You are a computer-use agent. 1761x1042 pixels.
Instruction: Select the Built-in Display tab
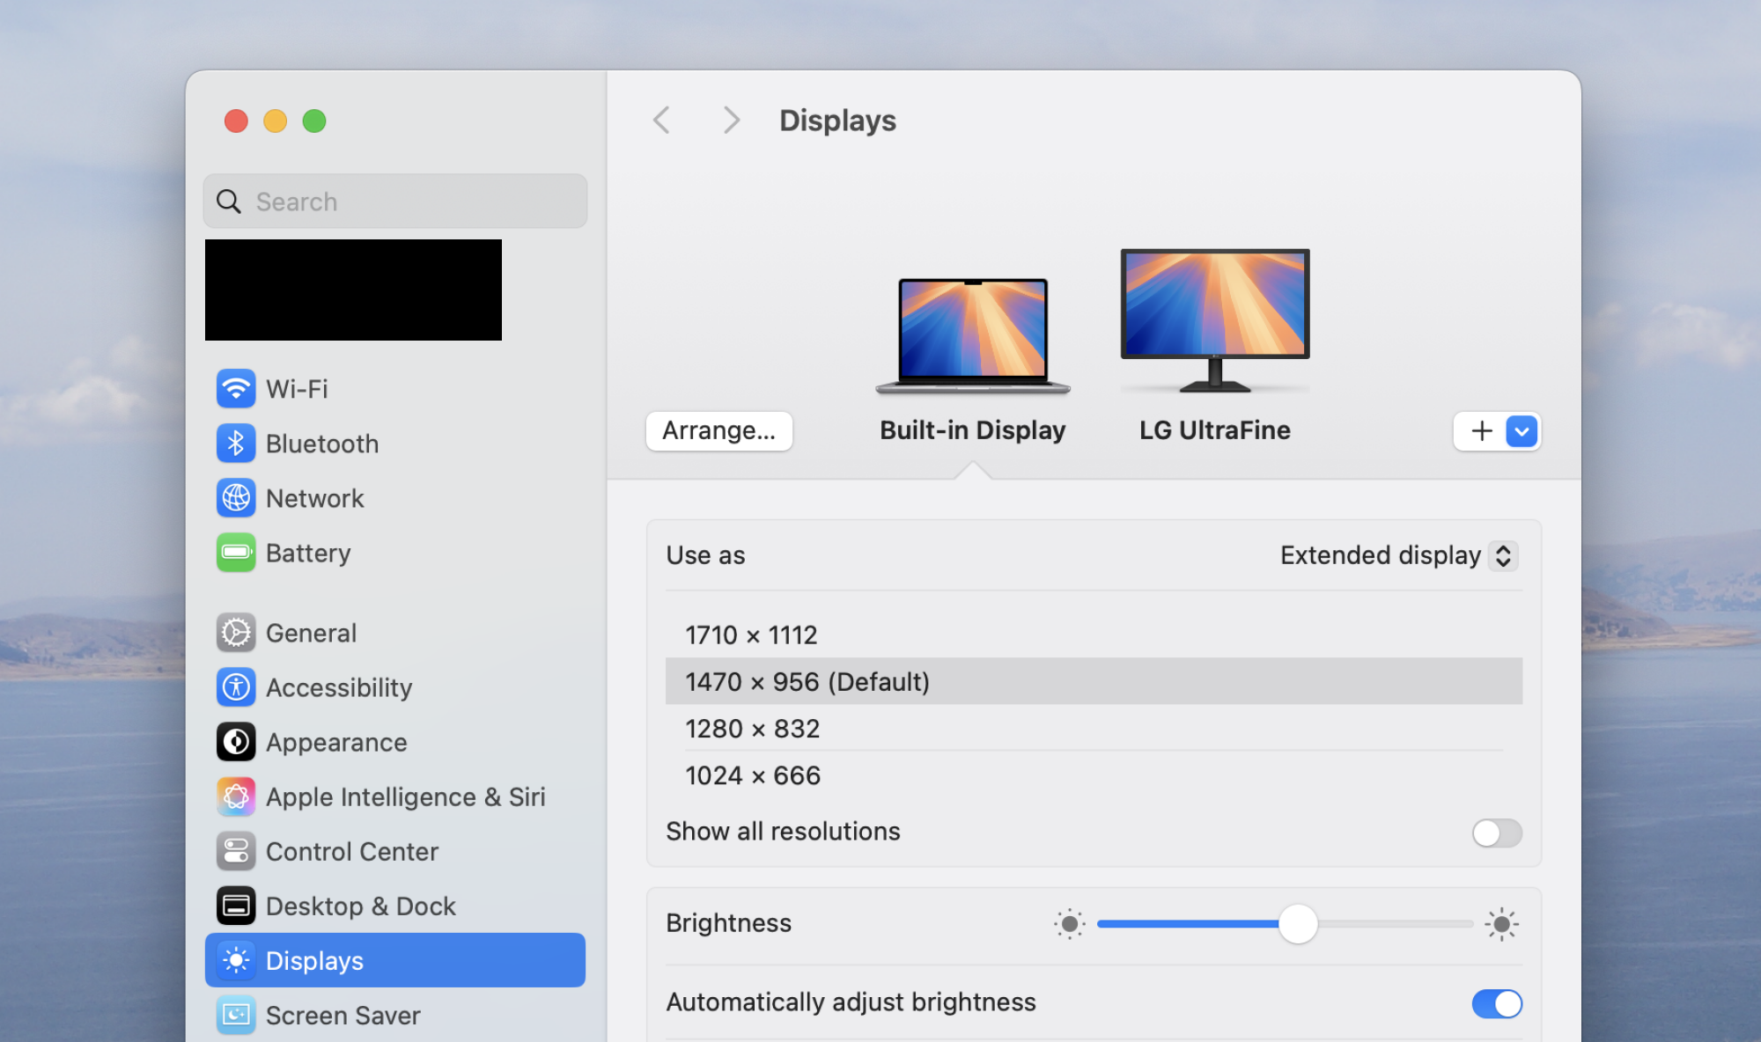tap(972, 430)
